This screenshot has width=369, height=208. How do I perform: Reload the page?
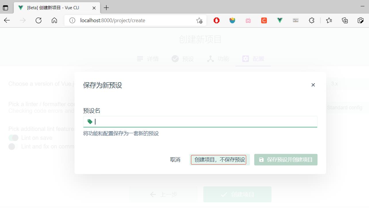tap(39, 20)
